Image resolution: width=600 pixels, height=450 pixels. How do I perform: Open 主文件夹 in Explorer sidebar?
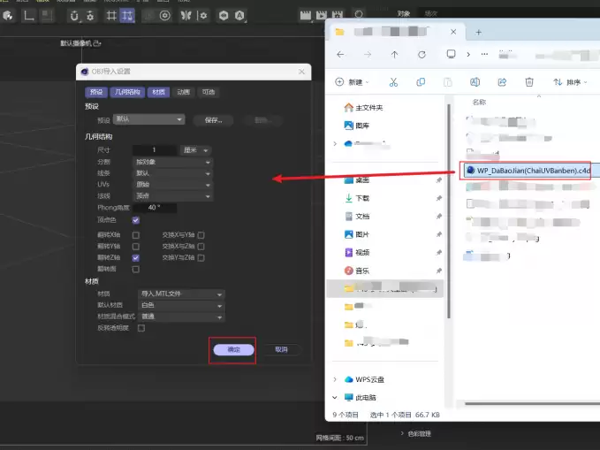pos(363,108)
